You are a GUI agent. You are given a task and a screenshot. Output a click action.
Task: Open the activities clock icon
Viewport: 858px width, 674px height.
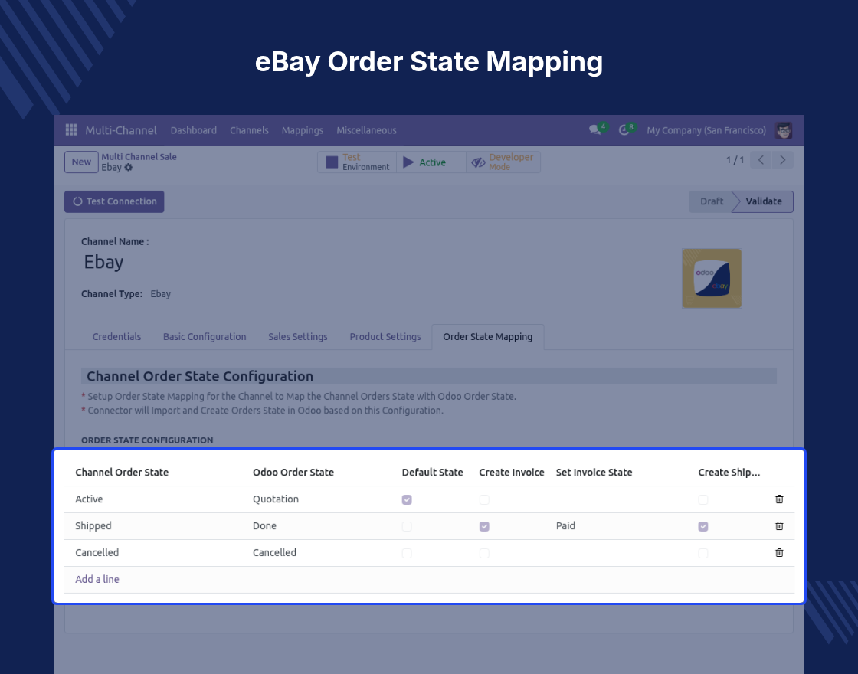(624, 130)
